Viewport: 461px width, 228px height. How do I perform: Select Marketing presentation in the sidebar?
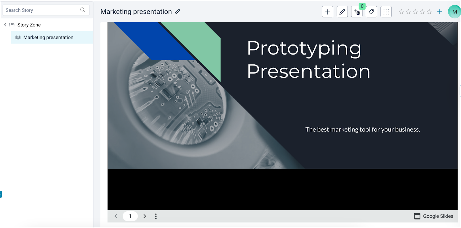[48, 37]
